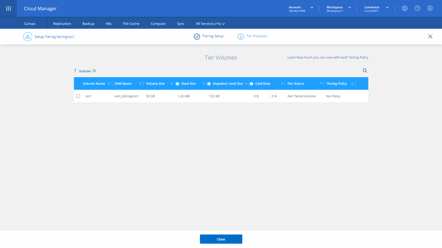This screenshot has height=248, width=442.
Task: Click the help question mark icon
Action: pos(417,8)
